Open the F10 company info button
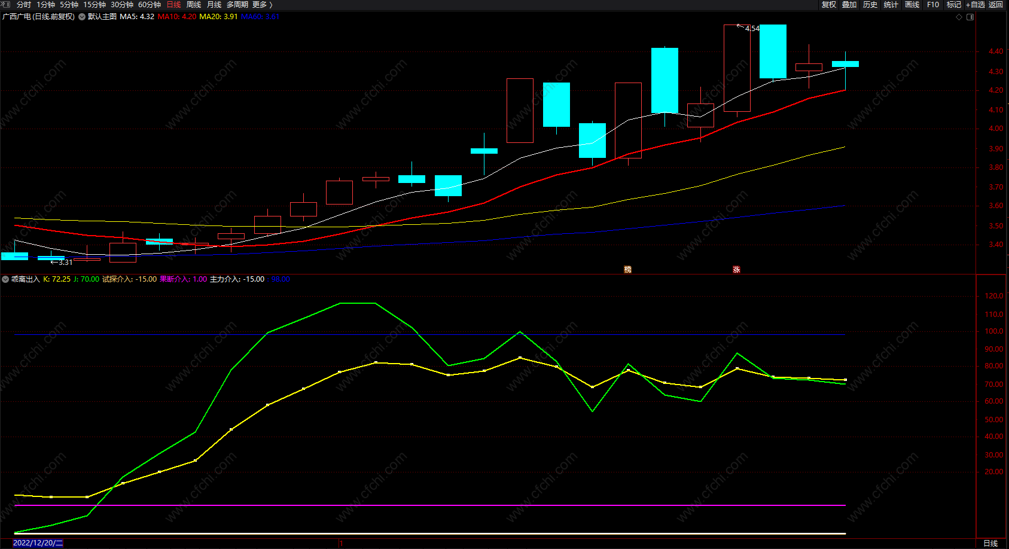 tap(933, 5)
